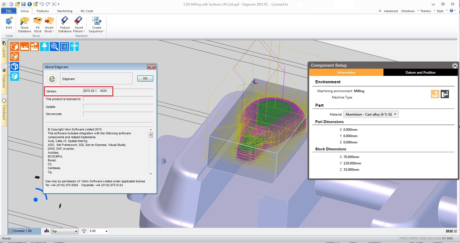Click the Update field in About dialog
The image size is (460, 243).
[x=118, y=106]
